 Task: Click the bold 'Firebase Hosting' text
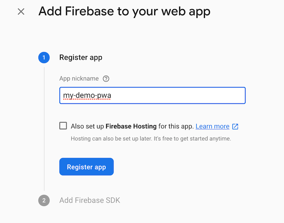(x=131, y=126)
